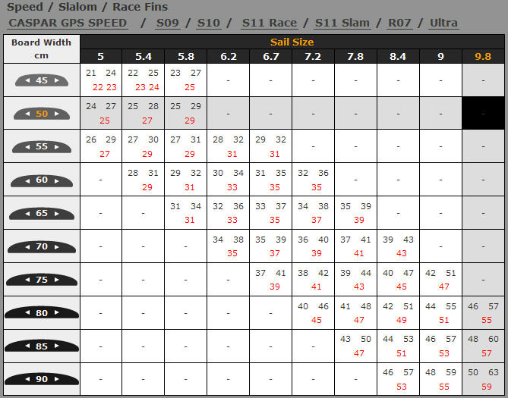
Task: Open the S10 fin link
Action: (x=209, y=23)
